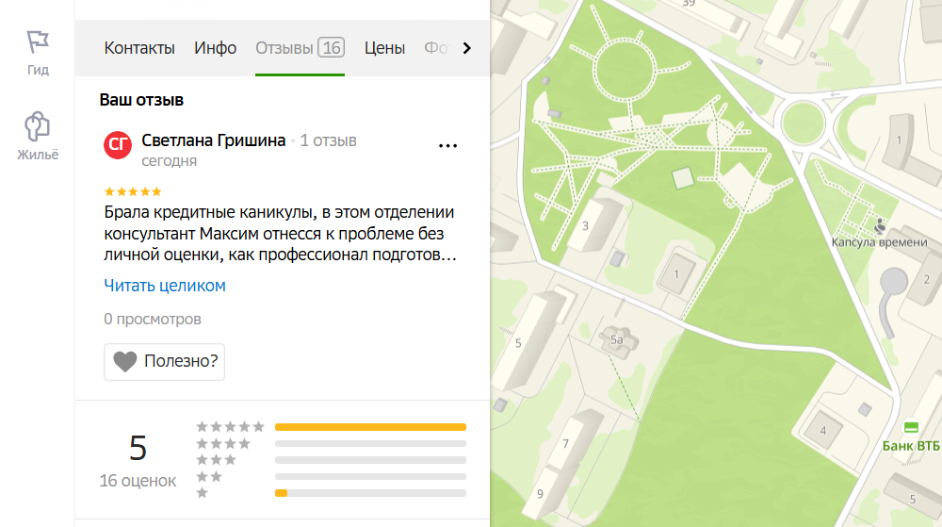
Task: Mark the review as helpful with Полезно?
Action: pyautogui.click(x=164, y=361)
